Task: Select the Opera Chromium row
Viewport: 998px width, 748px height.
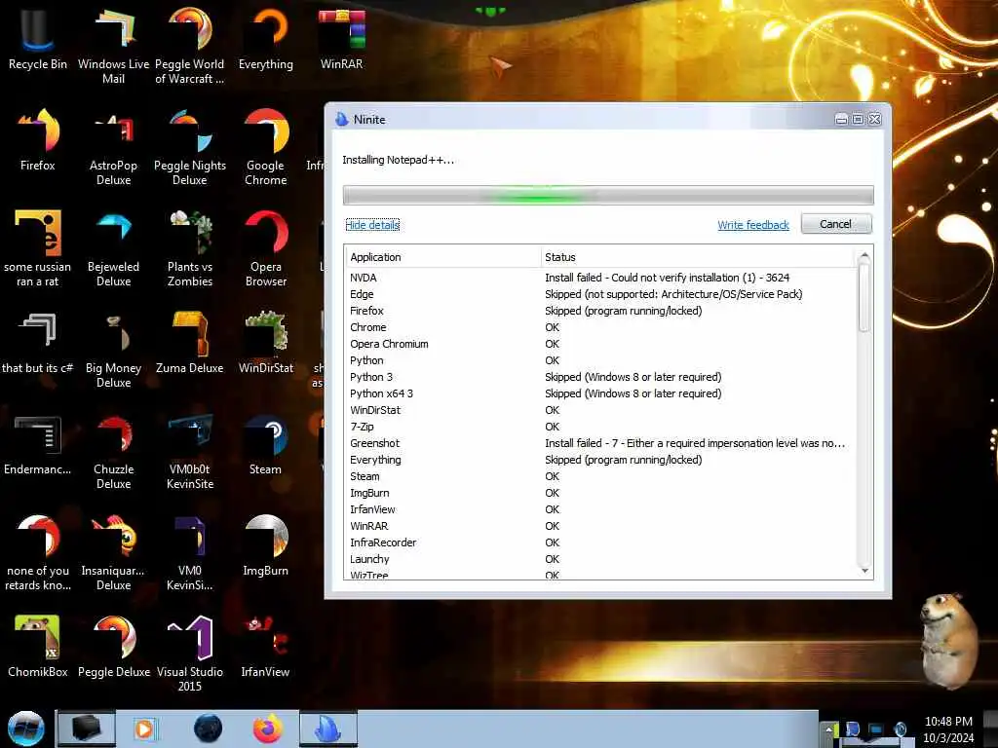Action: pyautogui.click(x=600, y=344)
